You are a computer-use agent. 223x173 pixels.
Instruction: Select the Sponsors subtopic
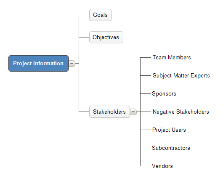pyautogui.click(x=164, y=93)
